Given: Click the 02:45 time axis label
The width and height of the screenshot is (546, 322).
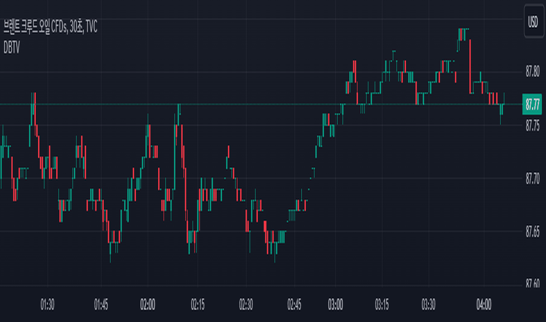Looking at the screenshot, I should tap(294, 305).
